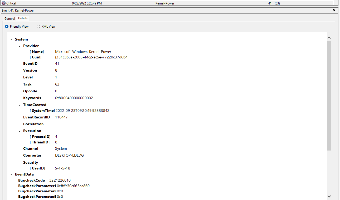Switch to the Details tab
Viewport: 340px width, 200px height.
point(23,18)
